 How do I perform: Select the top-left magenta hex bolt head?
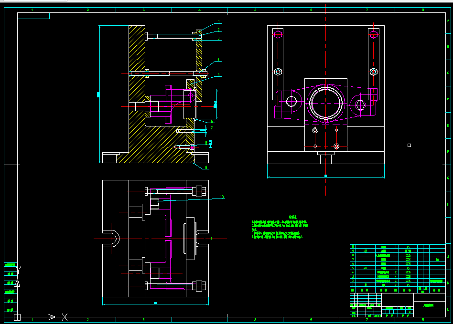click(x=278, y=35)
